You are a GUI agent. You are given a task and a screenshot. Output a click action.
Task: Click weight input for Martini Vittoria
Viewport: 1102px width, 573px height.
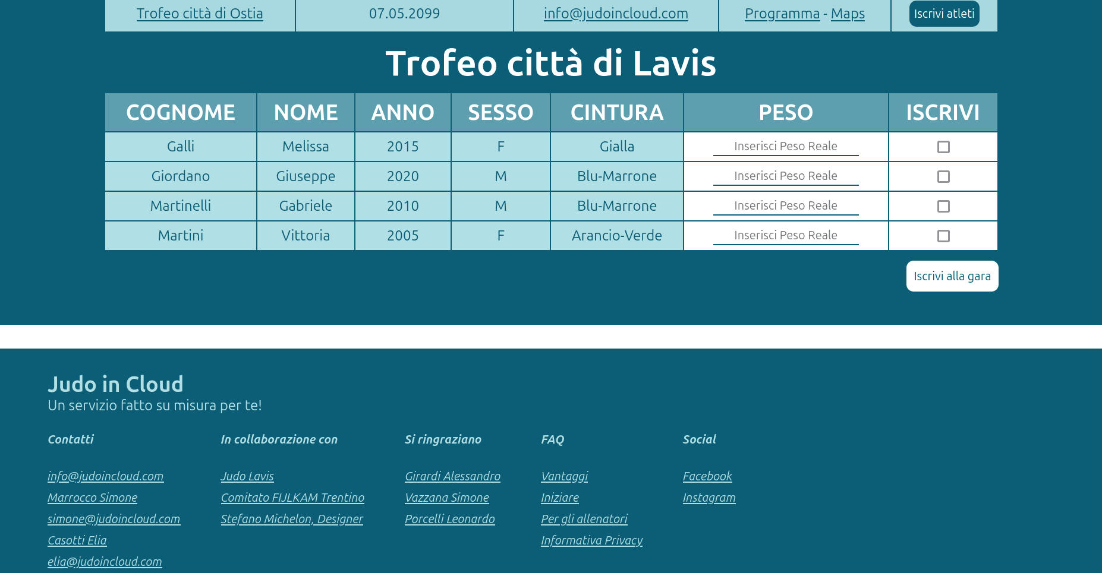785,235
